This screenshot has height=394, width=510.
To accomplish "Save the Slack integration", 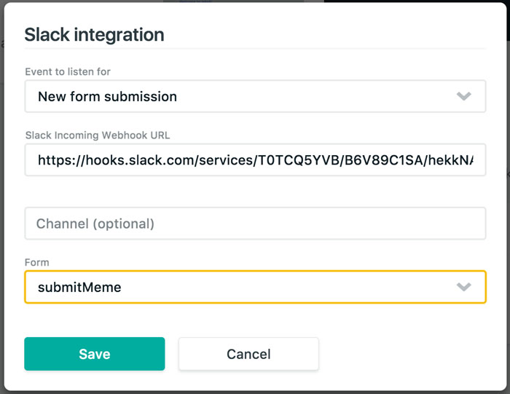I will [95, 354].
